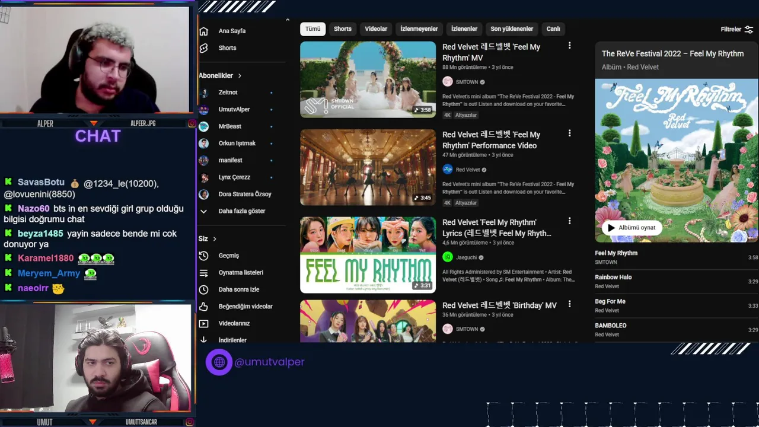Screen dimensions: 759x427
Task: Click SMTOWN avatar under Feel My Rhythm MV
Action: click(x=448, y=82)
